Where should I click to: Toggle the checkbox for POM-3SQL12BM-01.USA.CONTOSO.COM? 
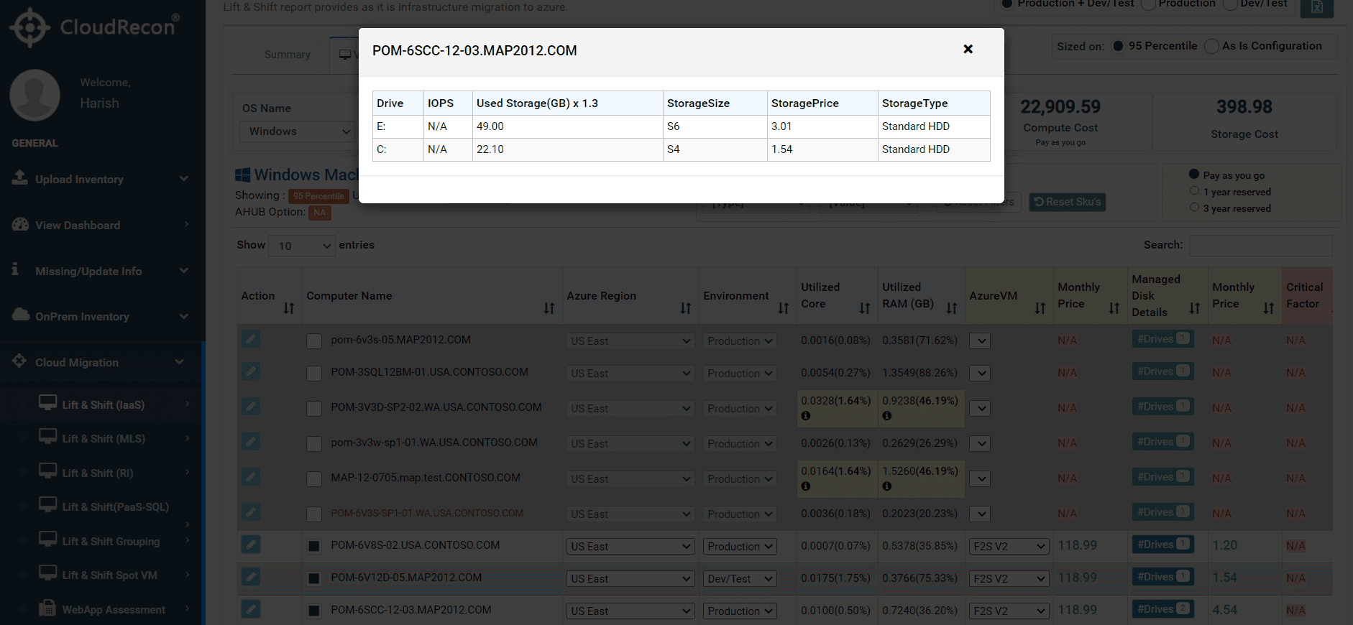pos(314,374)
